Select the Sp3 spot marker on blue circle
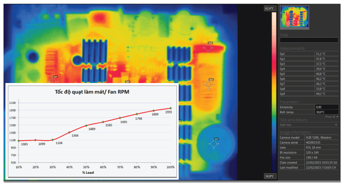Viewport: 343px width, 185px height. (x=214, y=144)
